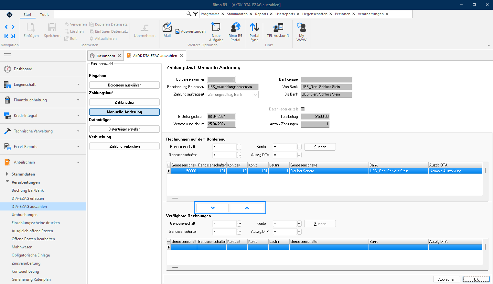Click the Zahlung verbuchen button
The image size is (493, 284).
click(x=124, y=146)
